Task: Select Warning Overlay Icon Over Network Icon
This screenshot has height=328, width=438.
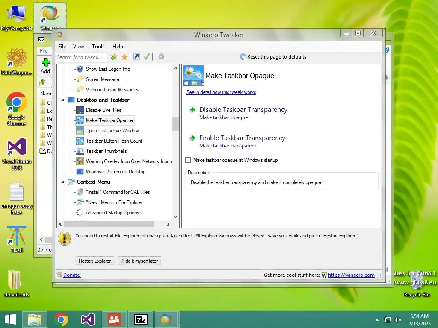Action: (x=129, y=161)
